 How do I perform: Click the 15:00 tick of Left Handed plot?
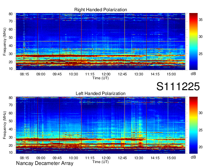[x=171, y=158]
